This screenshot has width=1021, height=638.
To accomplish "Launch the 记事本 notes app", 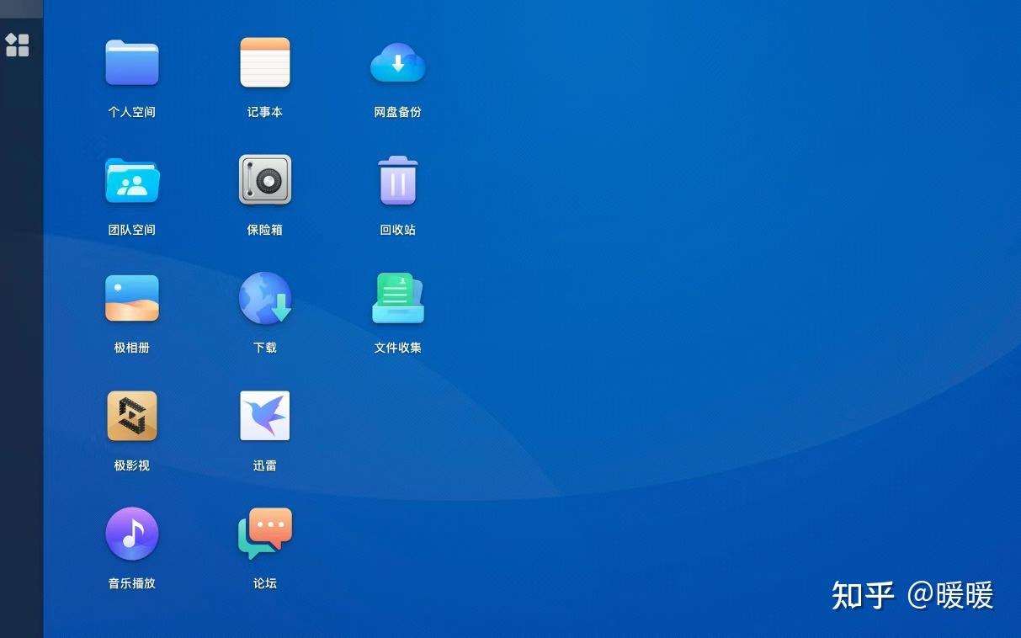I will pyautogui.click(x=264, y=61).
